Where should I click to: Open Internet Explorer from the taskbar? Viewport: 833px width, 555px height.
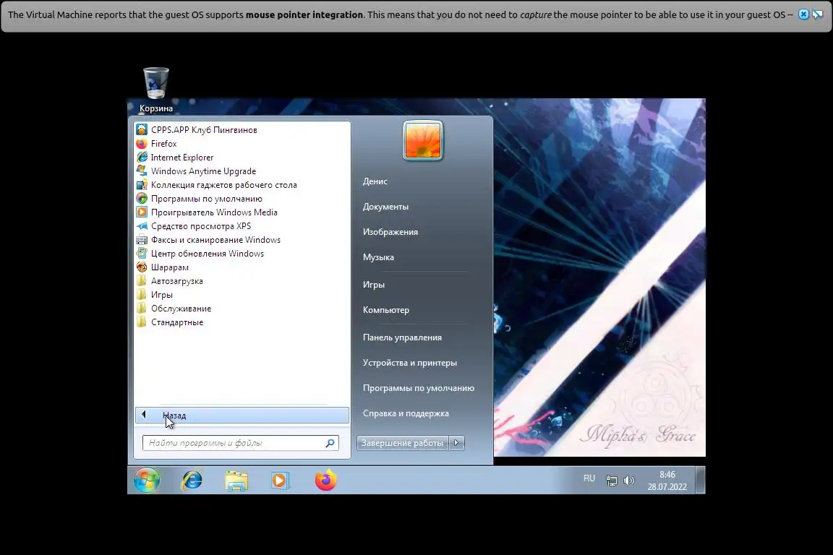point(192,481)
